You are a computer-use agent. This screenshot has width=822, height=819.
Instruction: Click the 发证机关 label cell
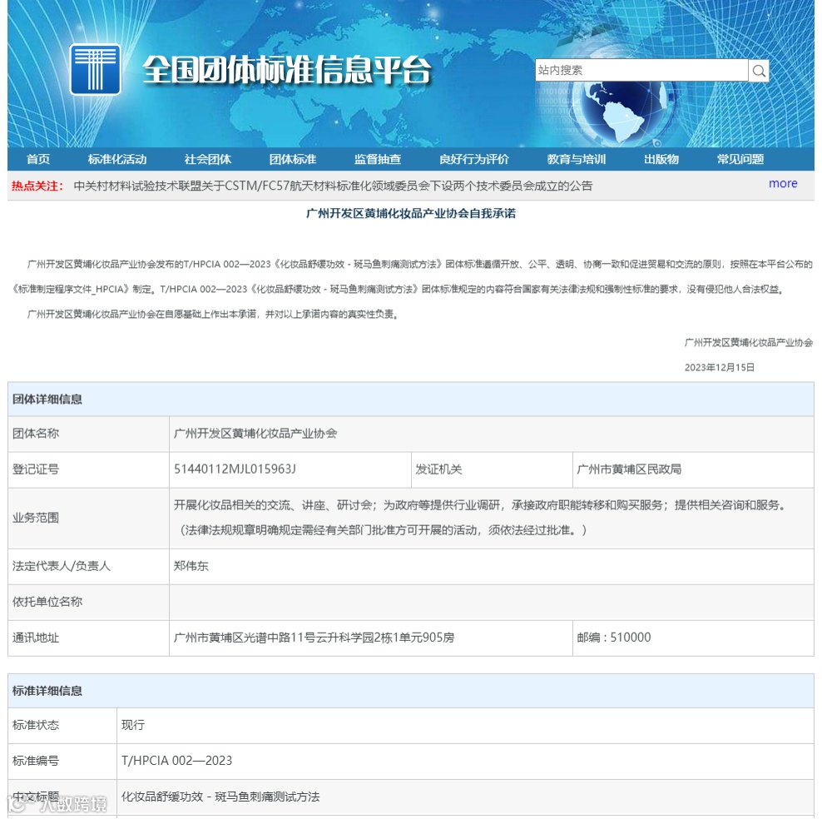tap(492, 469)
